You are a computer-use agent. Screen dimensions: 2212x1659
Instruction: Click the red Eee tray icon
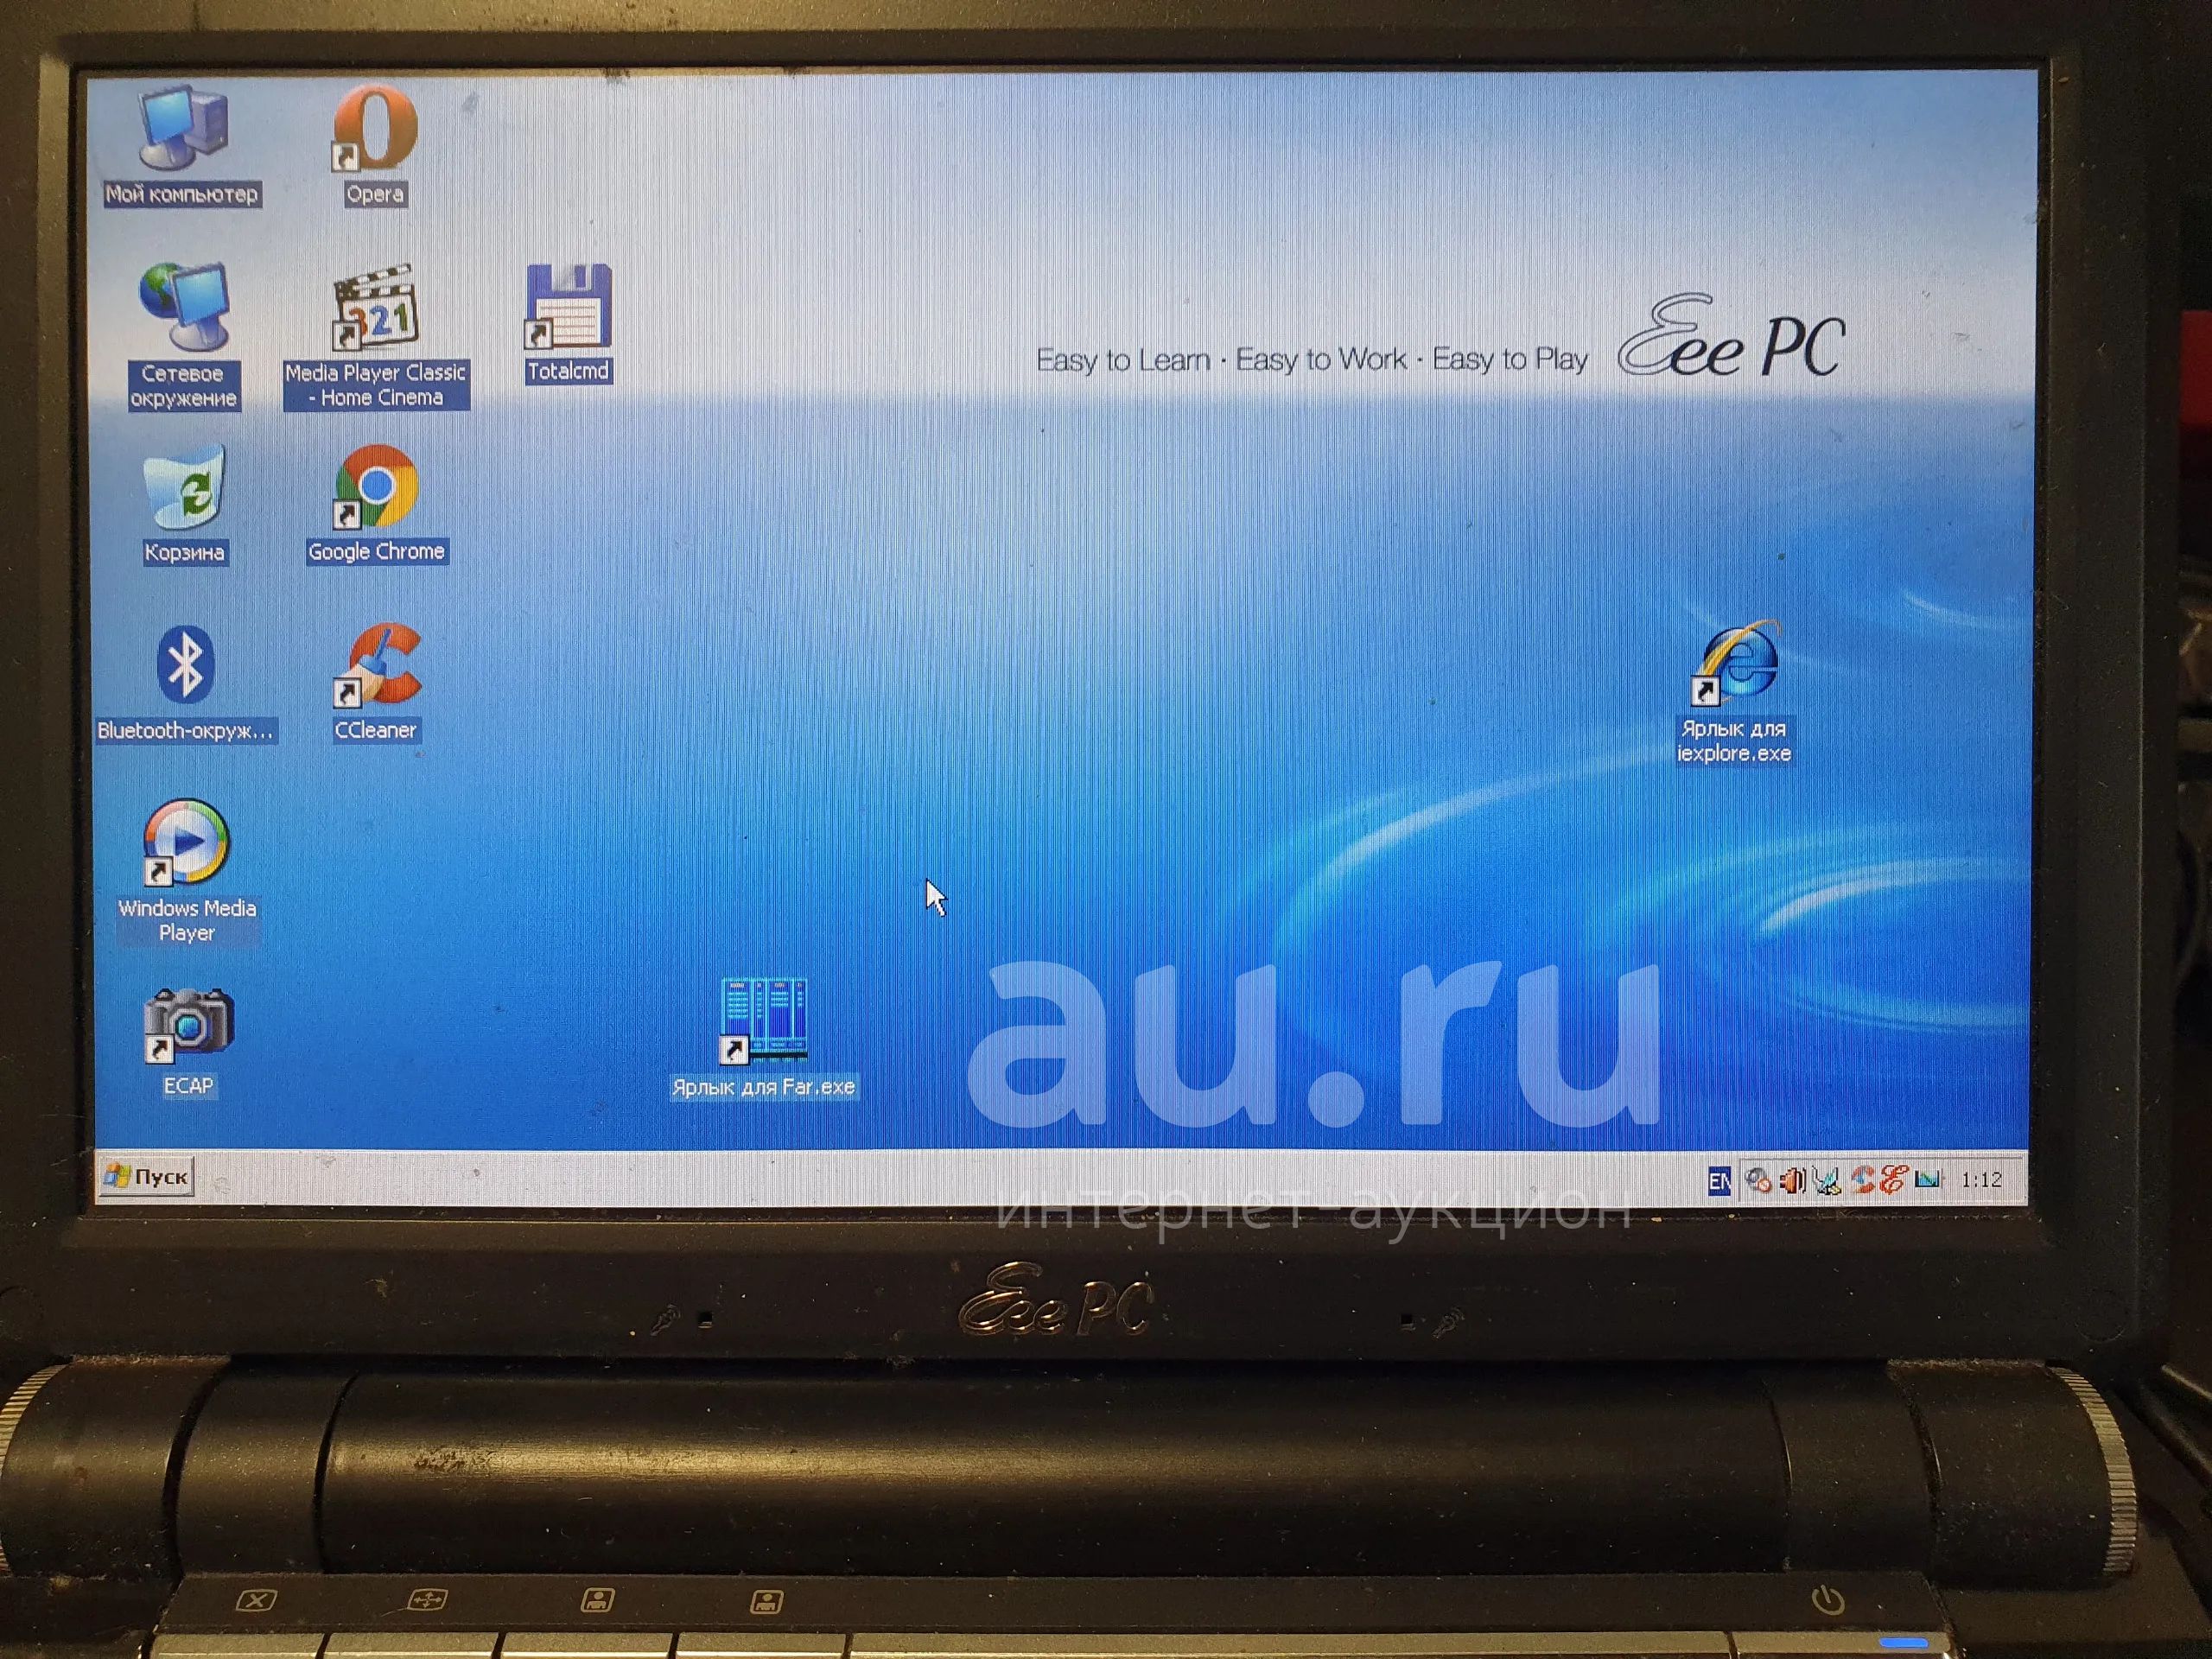pyautogui.click(x=1893, y=1179)
